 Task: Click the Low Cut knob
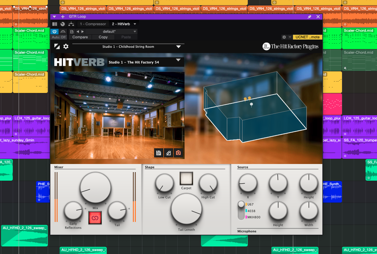point(165,183)
